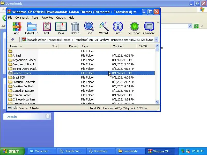Show more toolbar buttons chevron

[158, 22]
